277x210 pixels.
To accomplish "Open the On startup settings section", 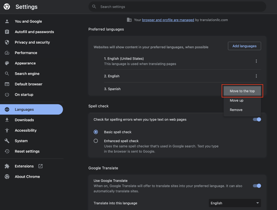I will coord(24,94).
